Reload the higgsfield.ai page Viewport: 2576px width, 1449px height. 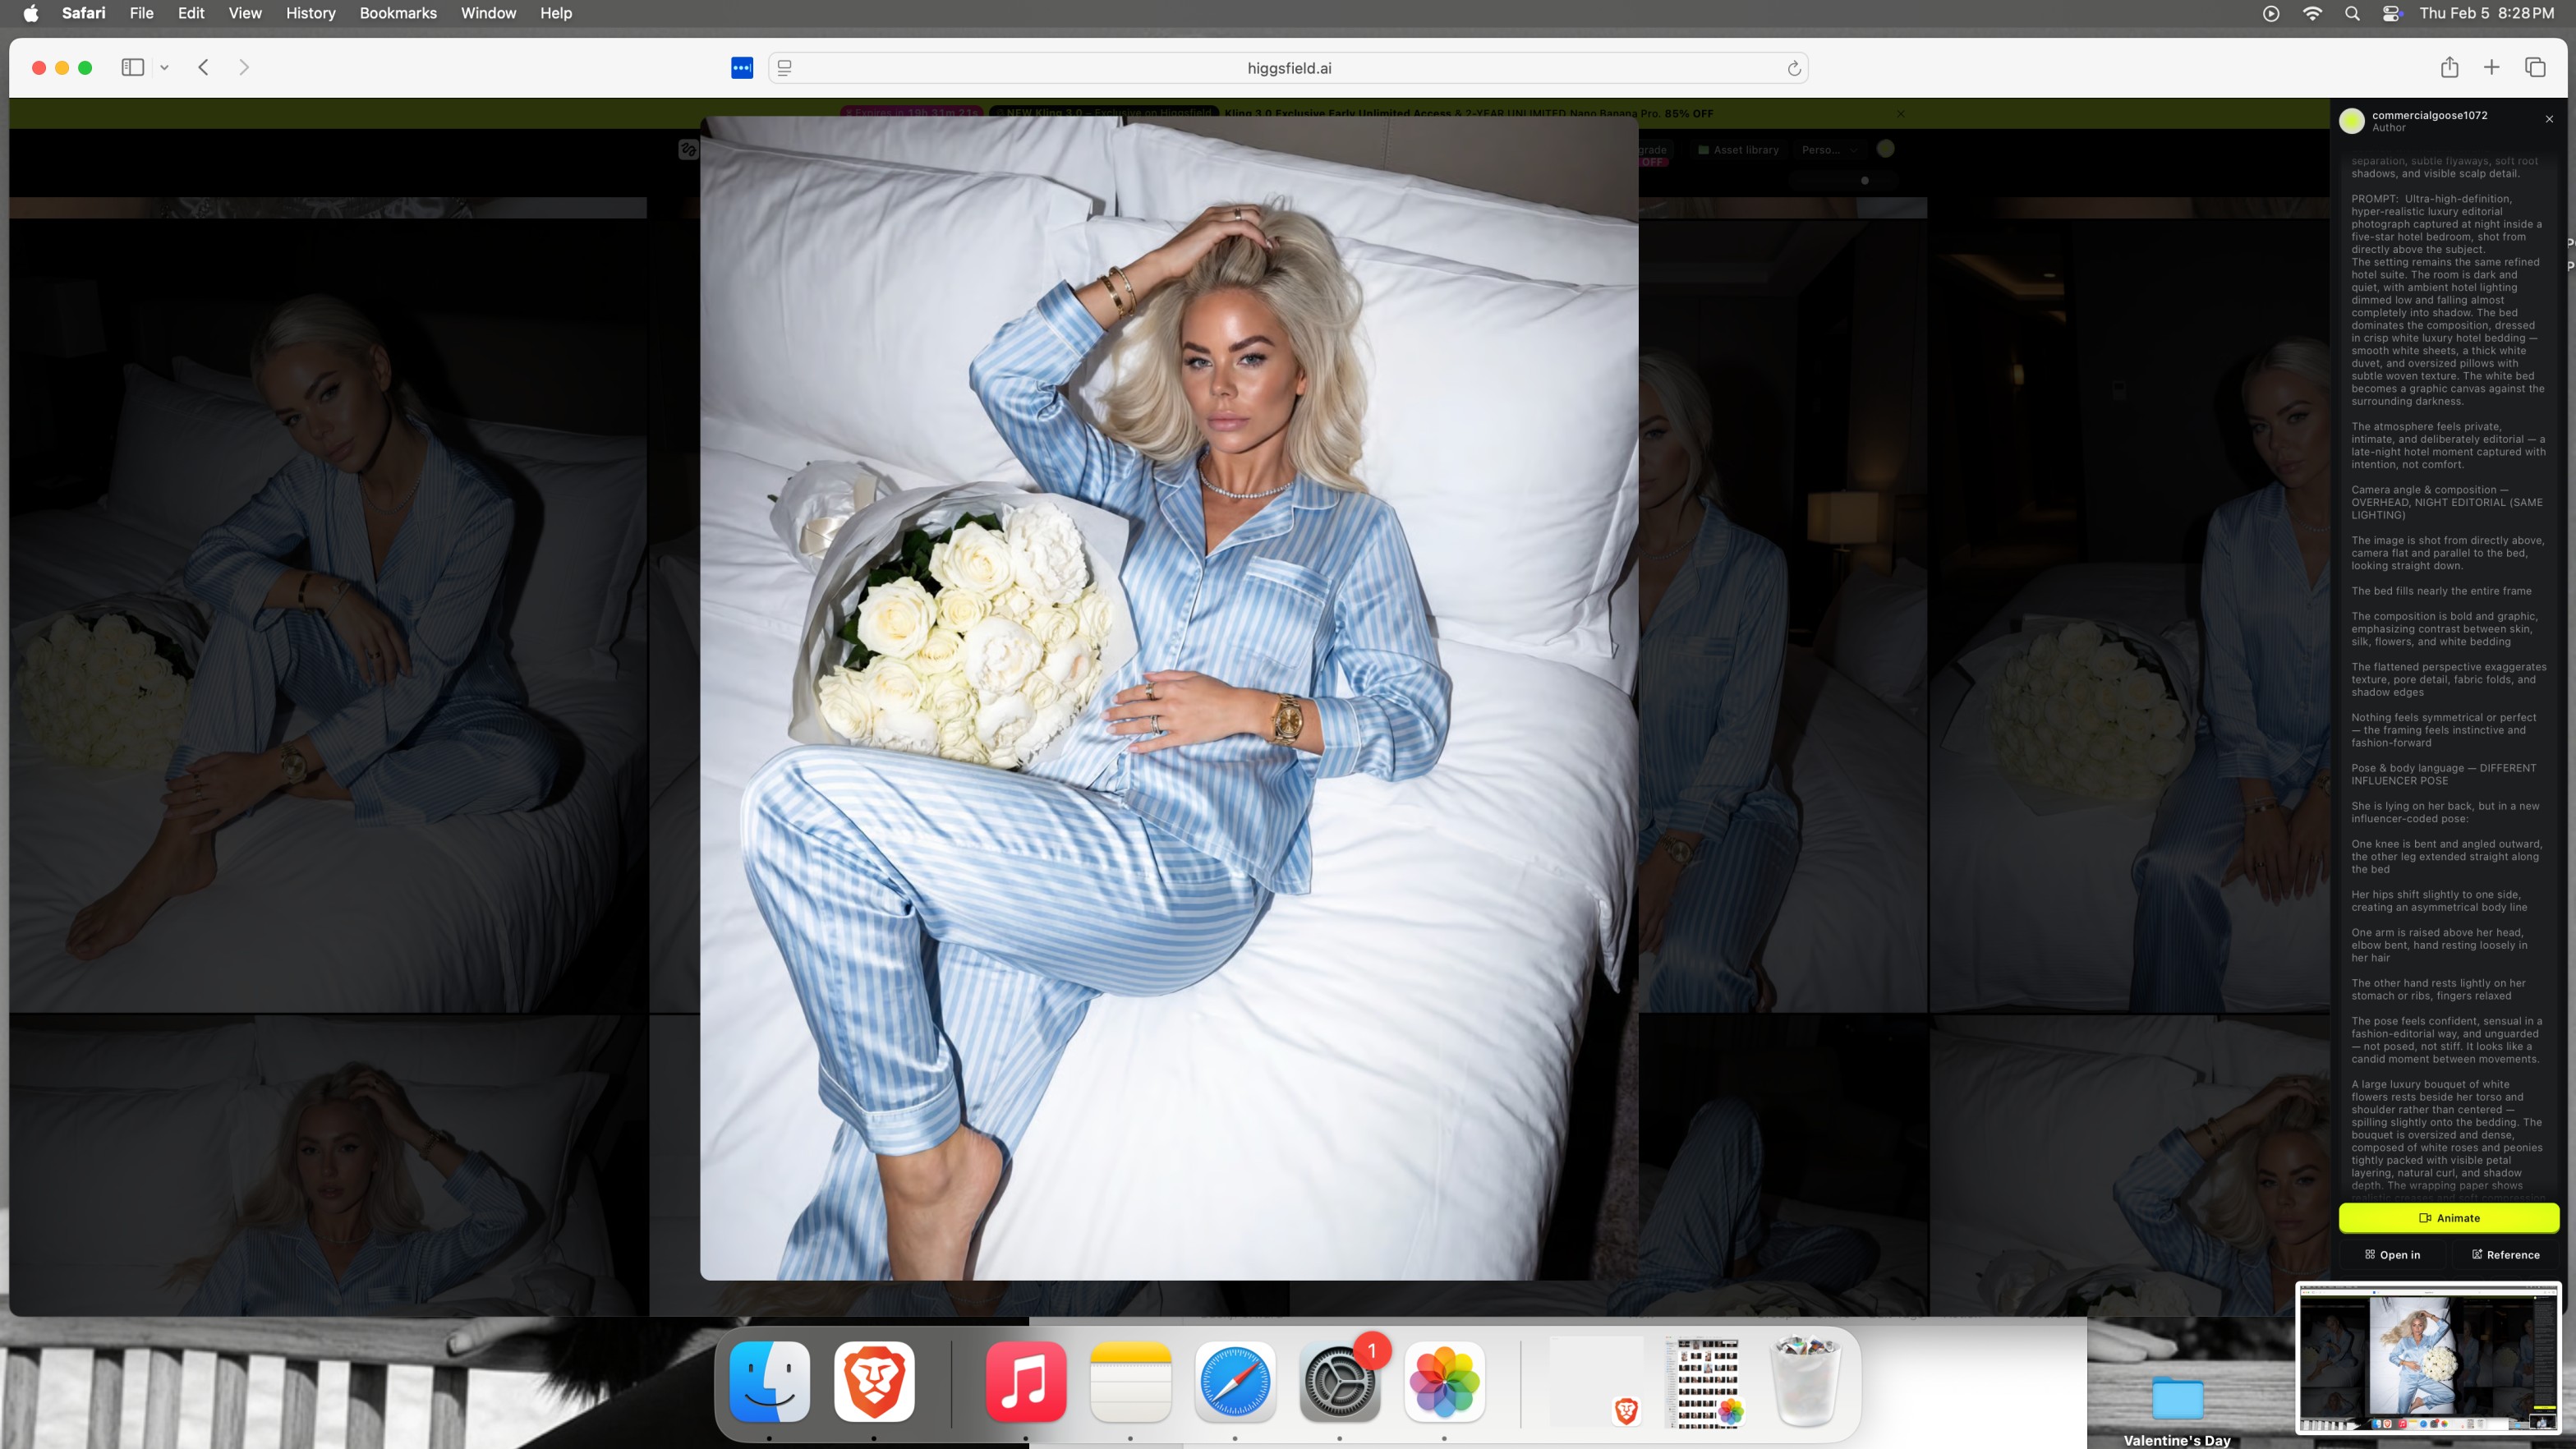tap(1794, 68)
